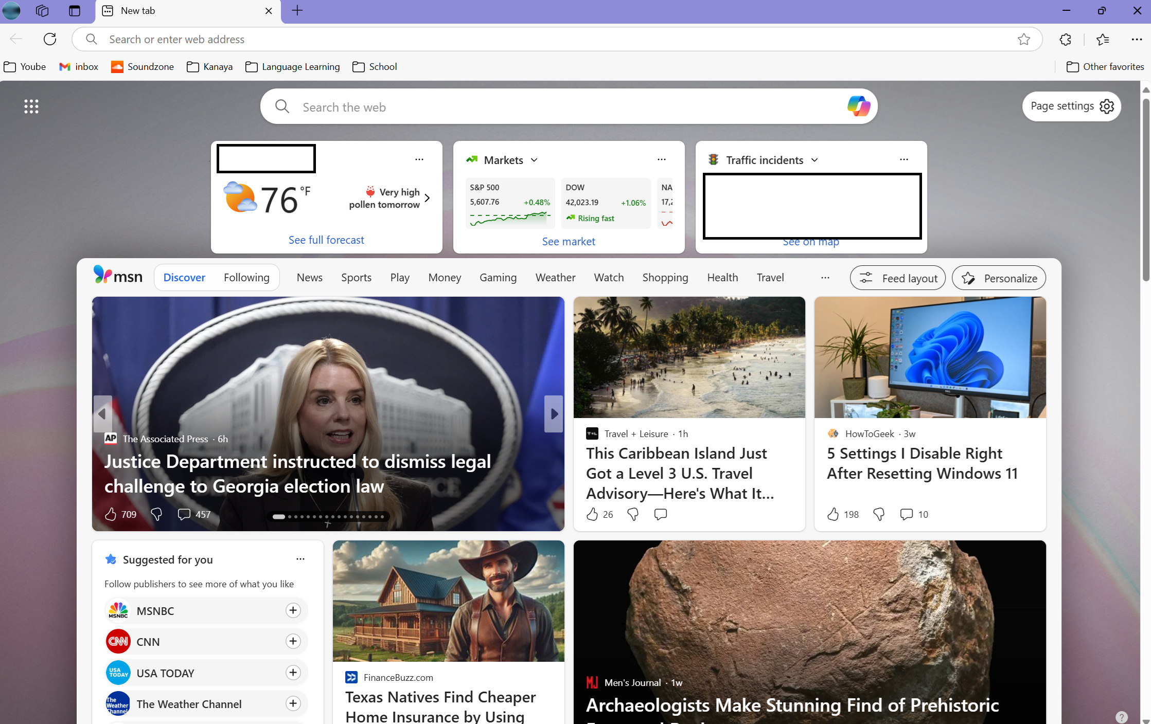Dislike the Windows 11 settings article
The image size is (1151, 724).
pyautogui.click(x=878, y=514)
